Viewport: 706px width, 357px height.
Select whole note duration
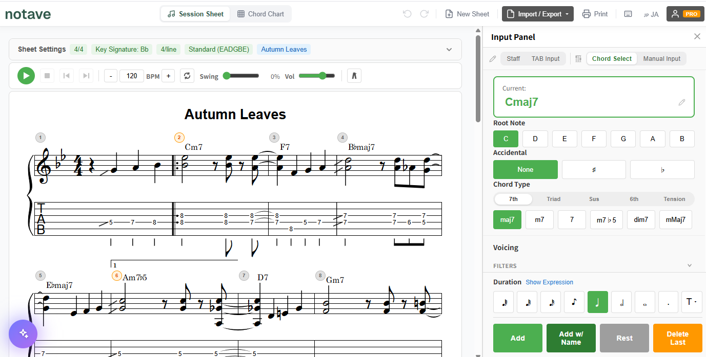(x=645, y=302)
